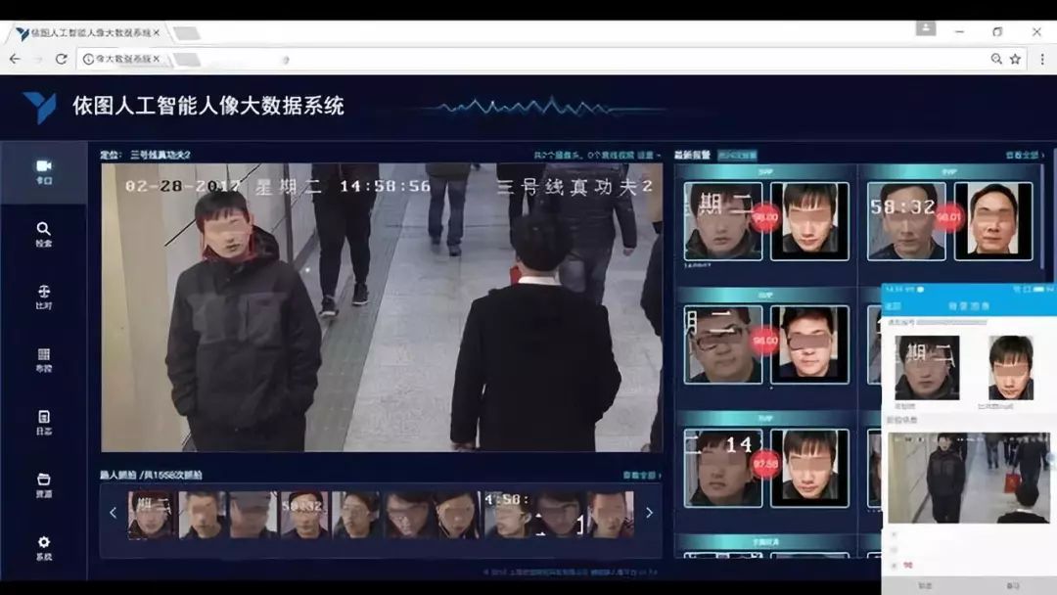Screen dimensions: 1057x595
Task: Select the 依图人工智能人像大数据系统 browser tab
Action: (89, 32)
